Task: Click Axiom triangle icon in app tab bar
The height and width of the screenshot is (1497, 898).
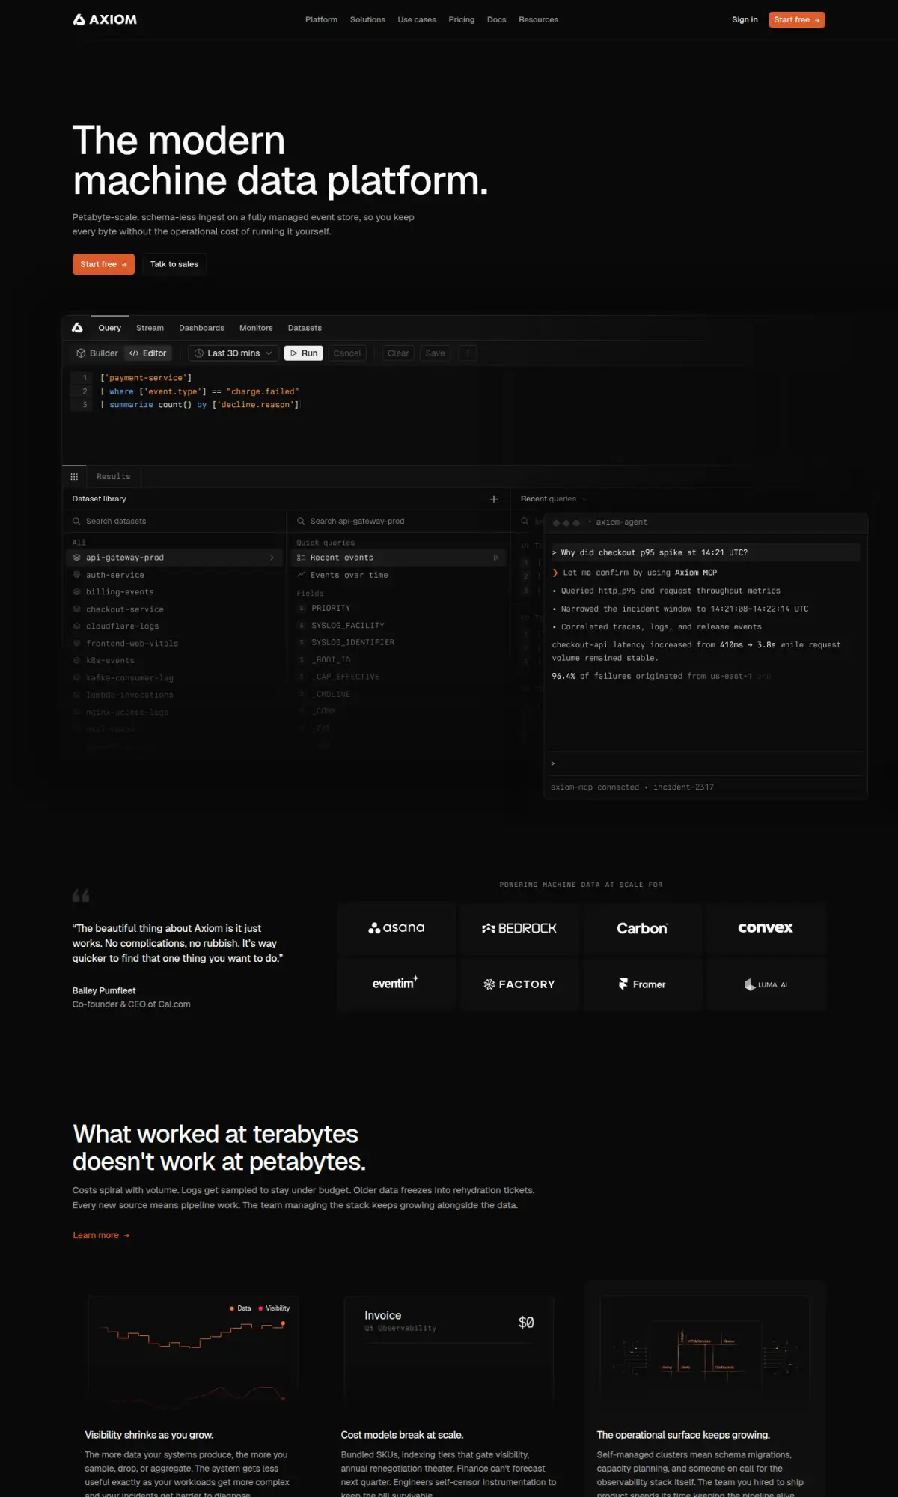Action: point(77,328)
